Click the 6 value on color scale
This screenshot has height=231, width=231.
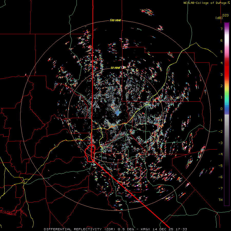tap(222, 40)
